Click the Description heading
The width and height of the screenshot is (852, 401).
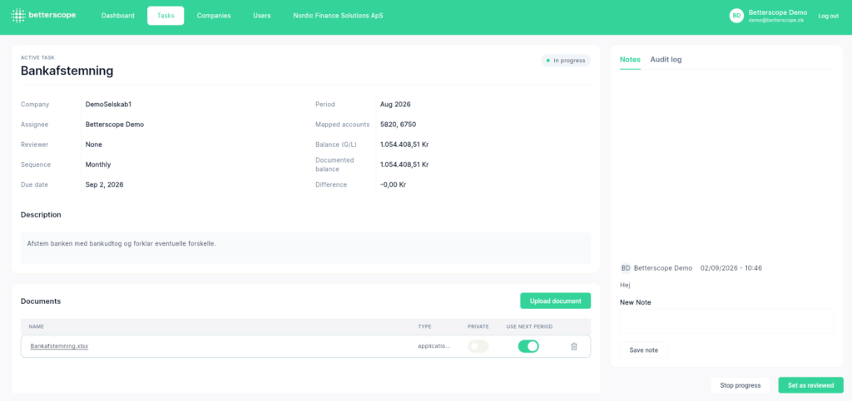pyautogui.click(x=41, y=214)
